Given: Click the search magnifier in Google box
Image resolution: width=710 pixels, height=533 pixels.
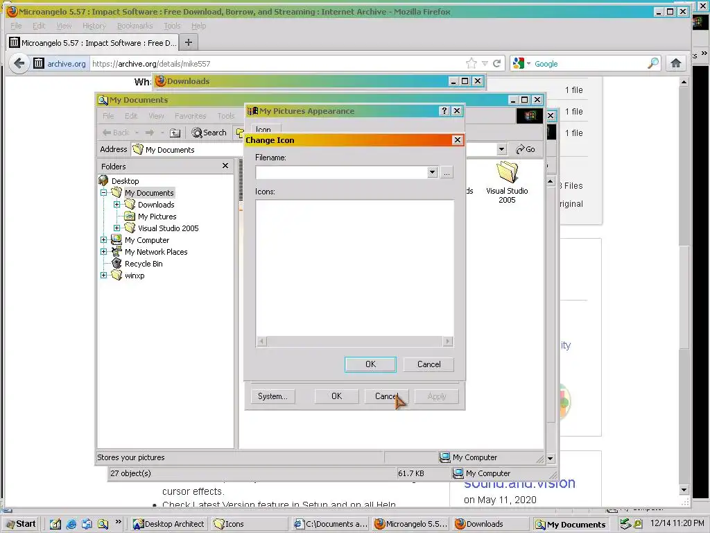Looking at the screenshot, I should pyautogui.click(x=653, y=63).
